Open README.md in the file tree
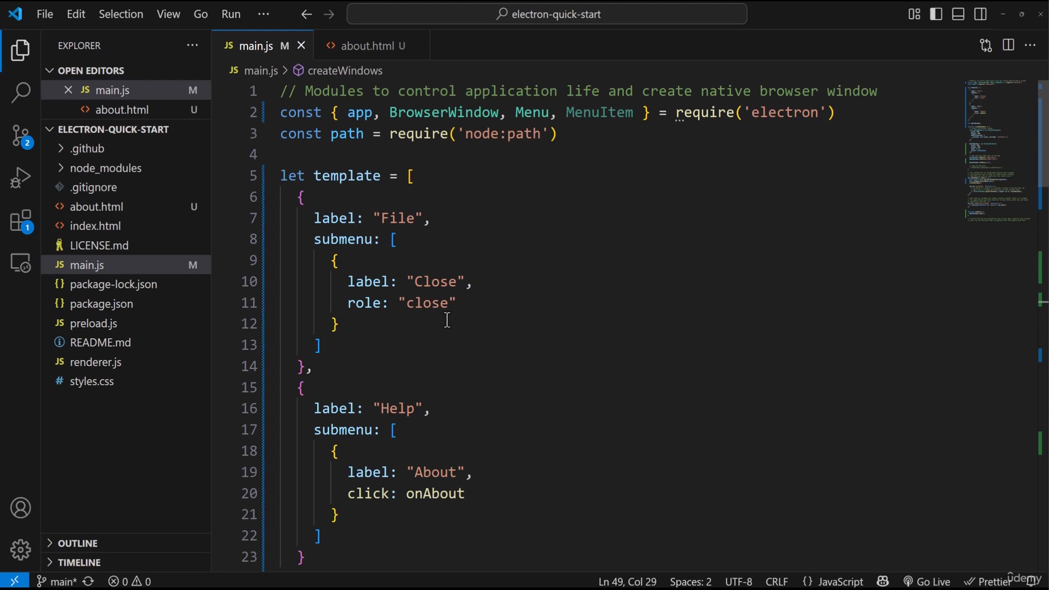The image size is (1049, 590). tap(126, 343)
